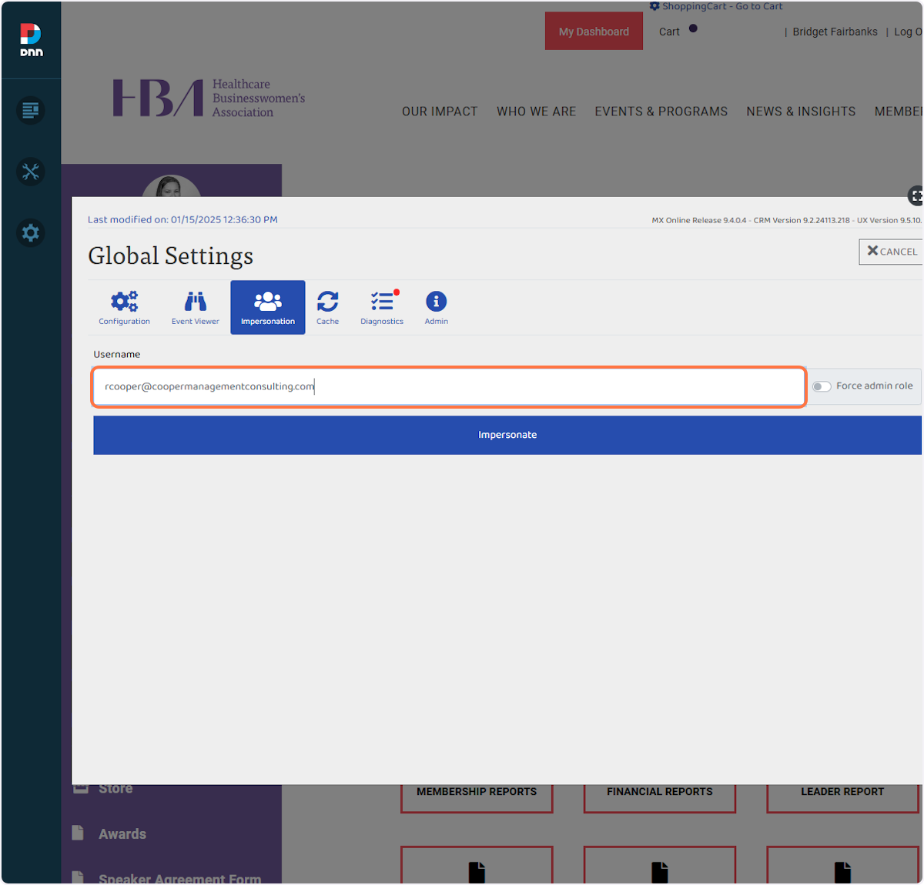Click the MX Online Release version text
The image size is (924, 885).
pos(786,220)
